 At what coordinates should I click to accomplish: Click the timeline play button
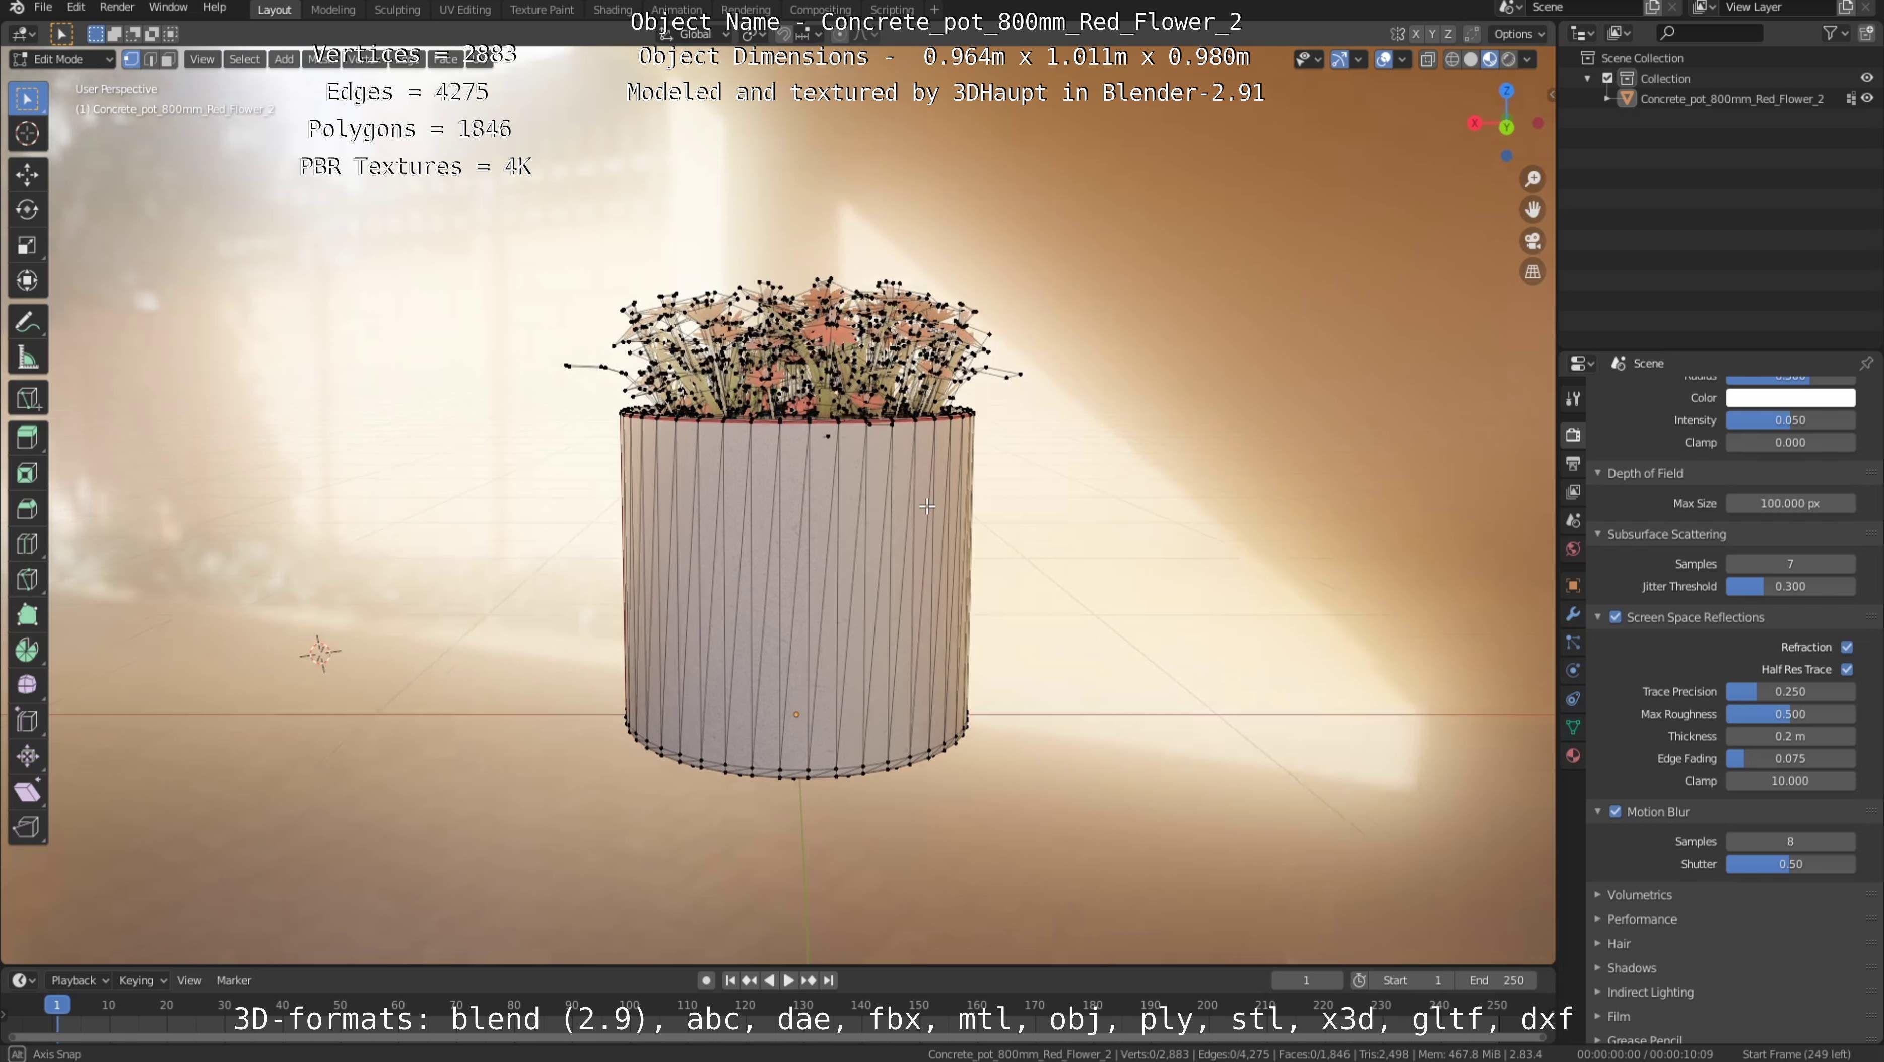(788, 981)
